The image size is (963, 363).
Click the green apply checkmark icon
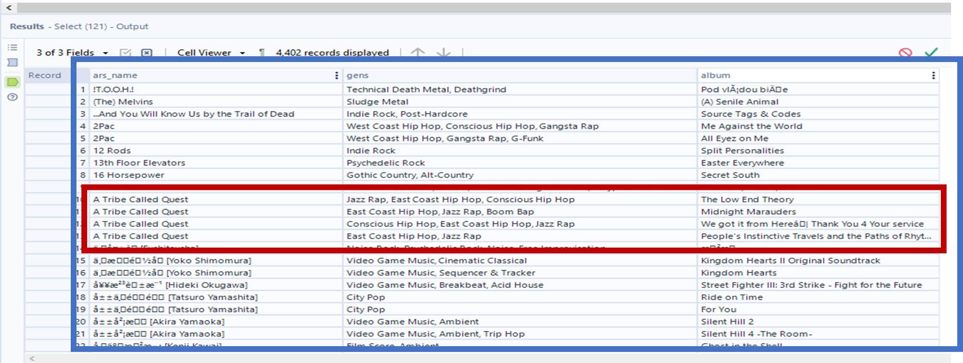[x=931, y=52]
